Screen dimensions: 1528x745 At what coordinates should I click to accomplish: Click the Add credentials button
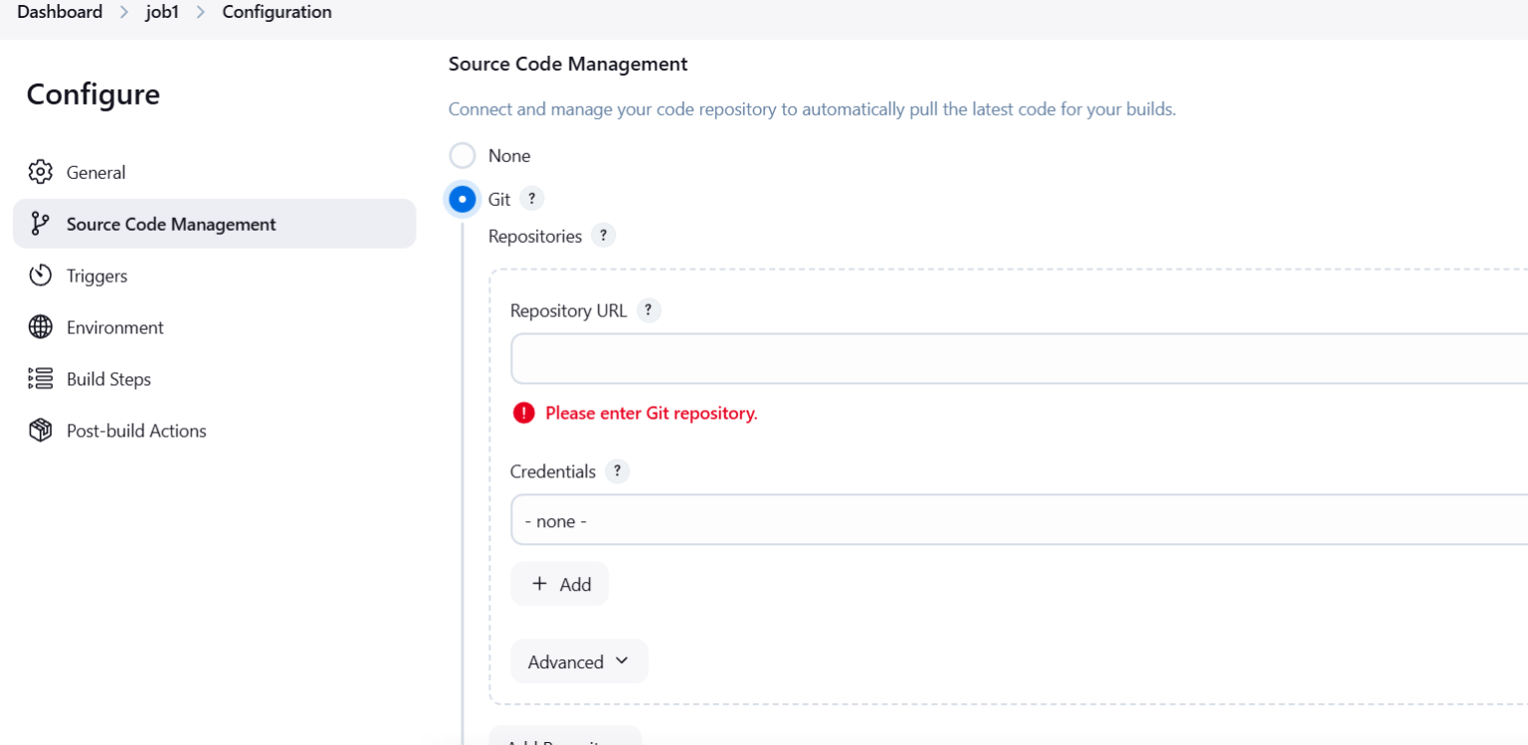pos(559,584)
